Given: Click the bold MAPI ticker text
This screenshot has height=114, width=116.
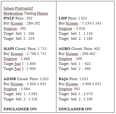Looking at the screenshot, I should 9,49.
